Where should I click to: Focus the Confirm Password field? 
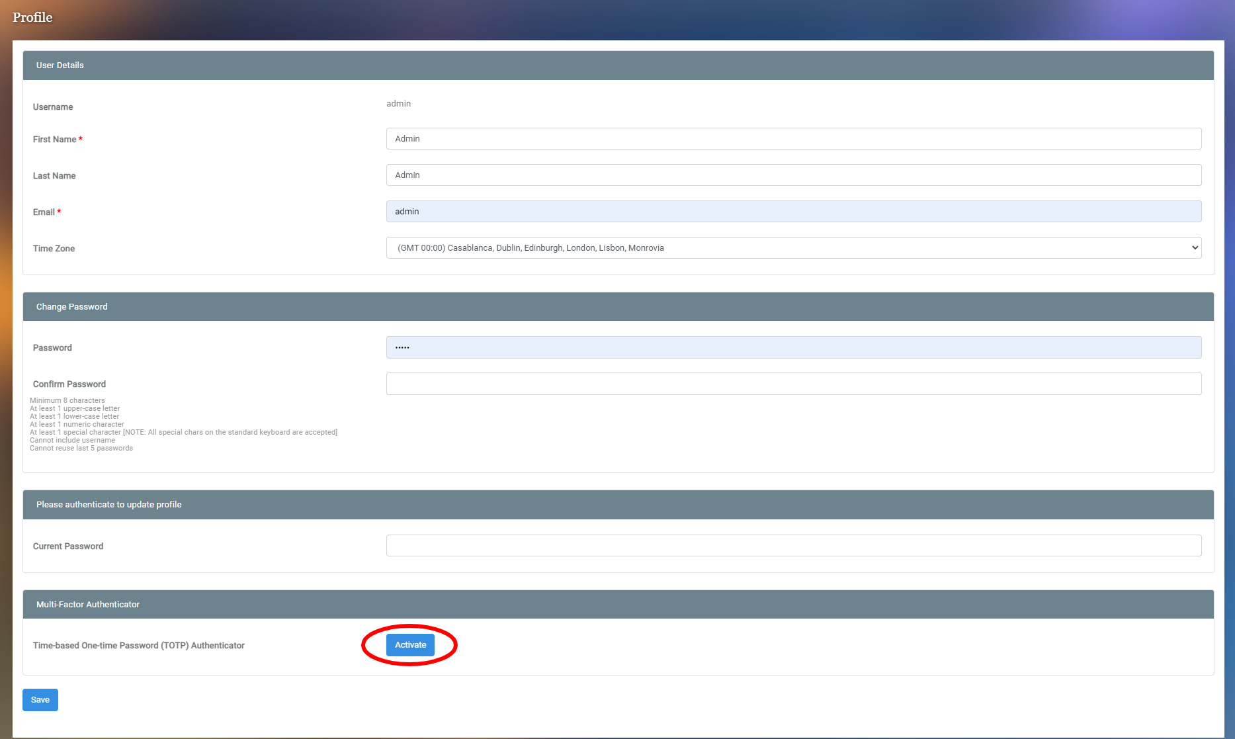pos(794,384)
